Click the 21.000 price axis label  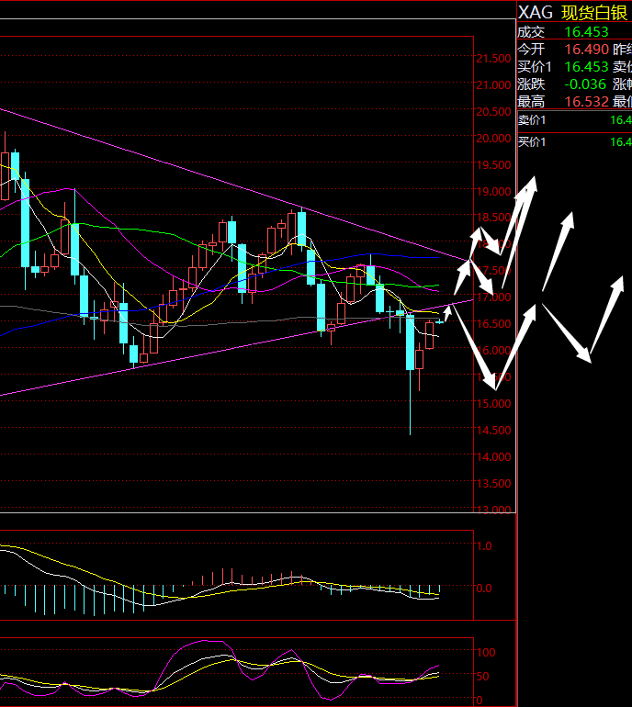click(x=493, y=84)
